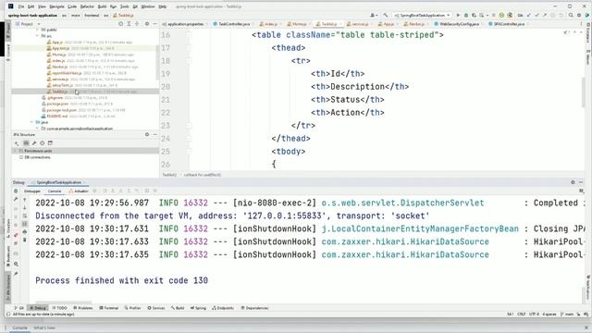Toggle soft-wrap icon in console gutter
Screen dimensions: 592x333
pos(25,216)
